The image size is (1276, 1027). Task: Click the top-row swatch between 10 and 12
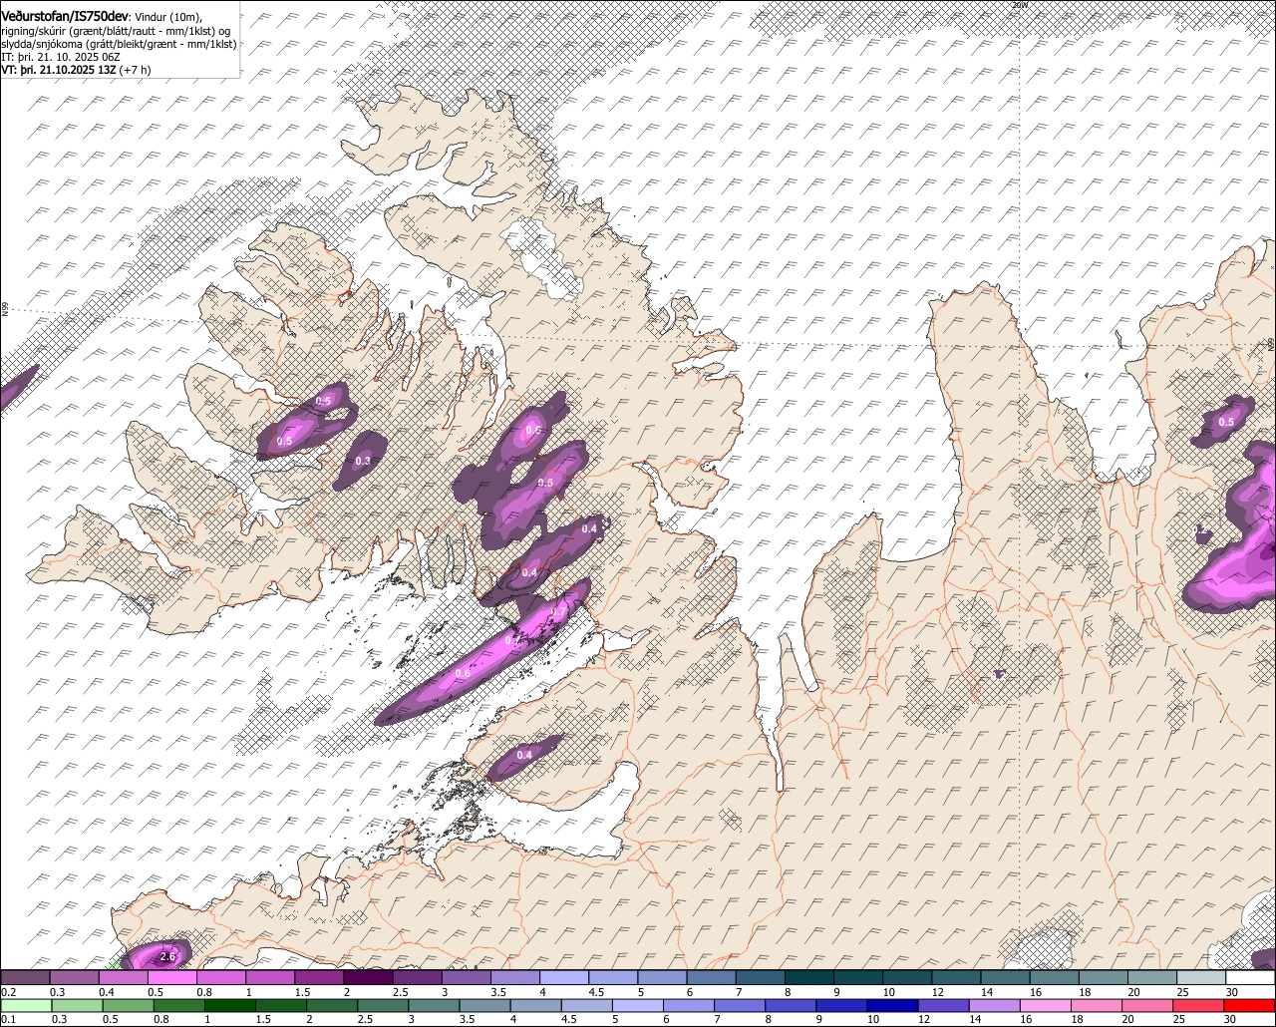coord(907,978)
